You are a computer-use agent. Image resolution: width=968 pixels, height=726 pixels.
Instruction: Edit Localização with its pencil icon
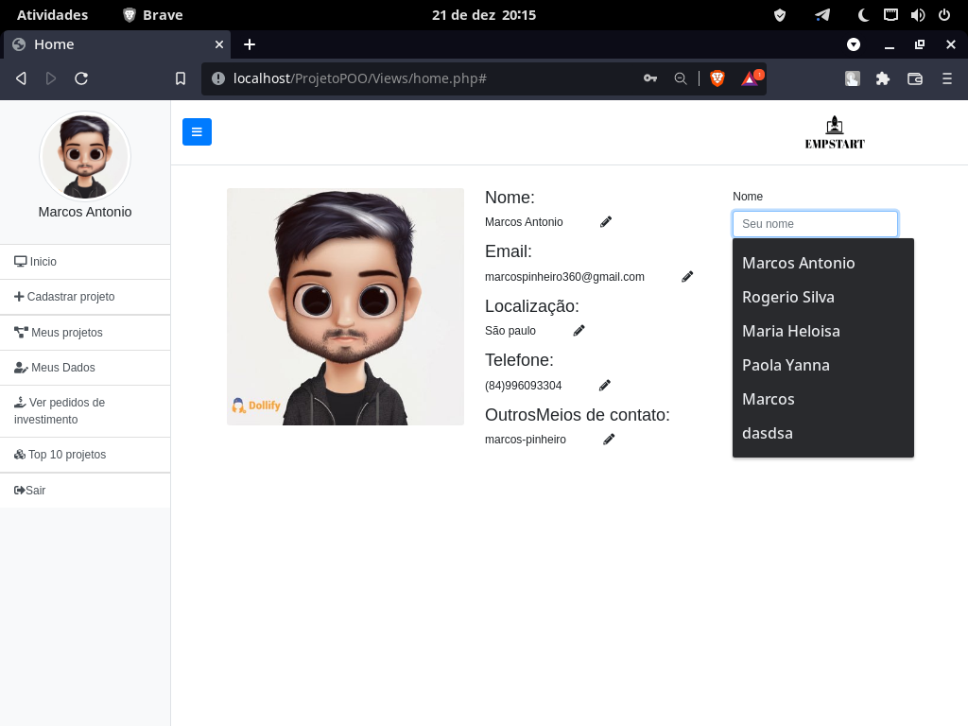pyautogui.click(x=579, y=330)
